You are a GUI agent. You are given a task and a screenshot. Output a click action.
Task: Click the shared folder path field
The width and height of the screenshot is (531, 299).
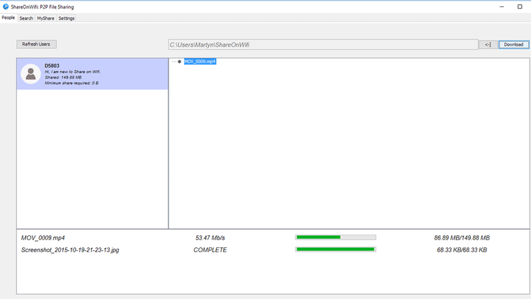coord(323,45)
